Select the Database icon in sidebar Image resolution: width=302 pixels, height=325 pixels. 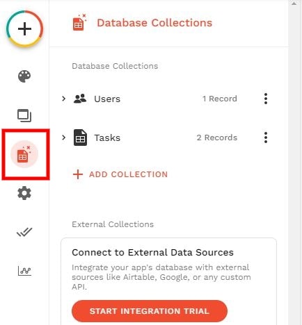pos(24,154)
